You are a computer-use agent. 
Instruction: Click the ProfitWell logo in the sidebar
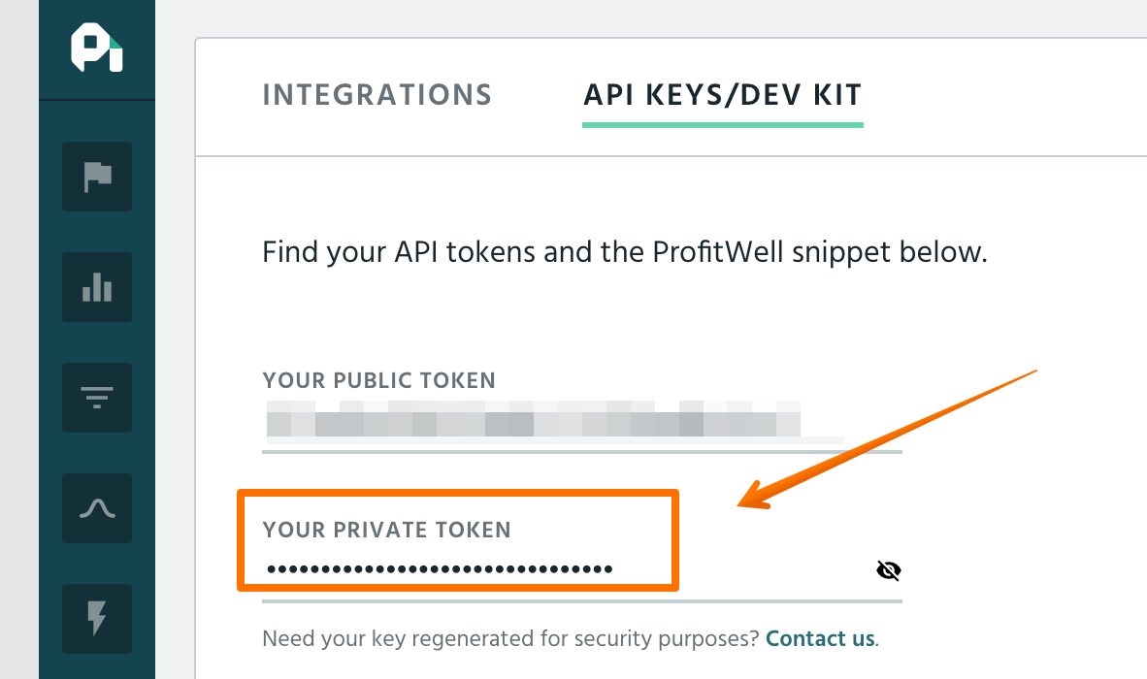[96, 49]
